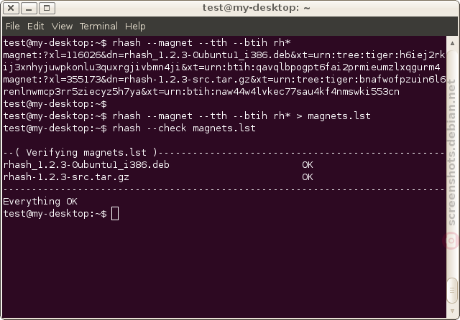Viewport: 460px width, 320px height.
Task: Click the empty scrollbar track above the thumb
Action: pyautogui.click(x=452, y=163)
